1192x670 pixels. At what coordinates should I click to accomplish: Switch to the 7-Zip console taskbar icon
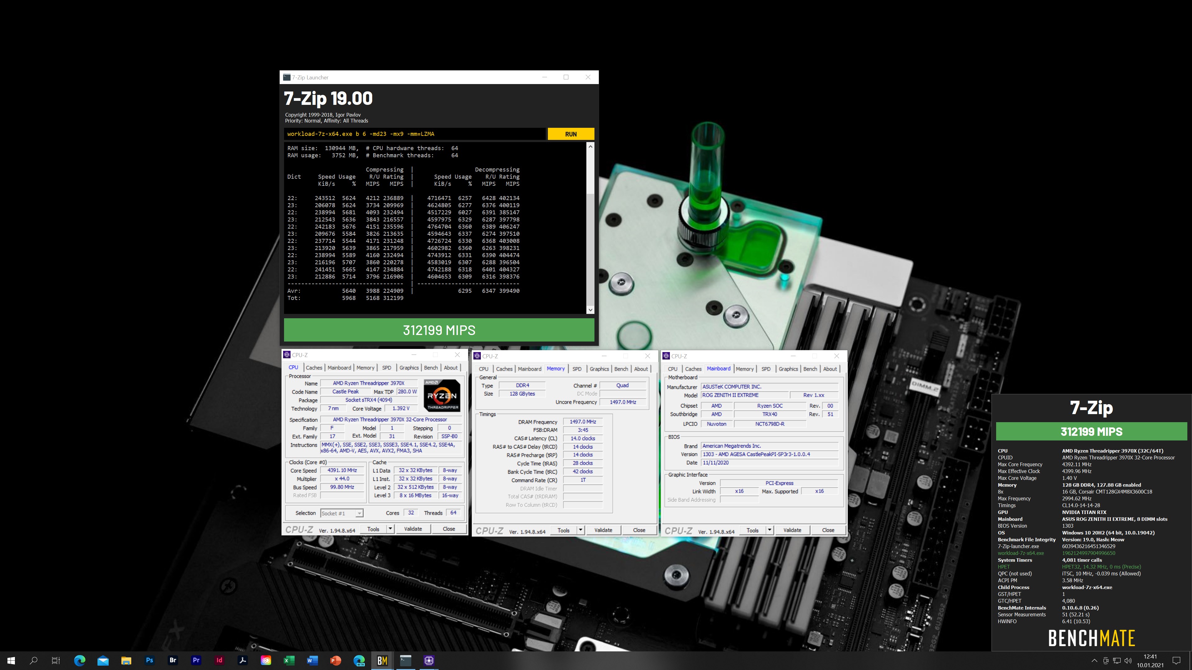(406, 660)
